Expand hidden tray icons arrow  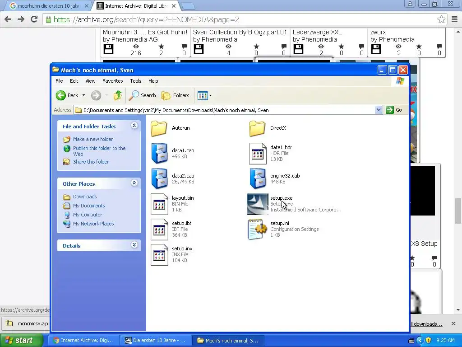coord(420,340)
